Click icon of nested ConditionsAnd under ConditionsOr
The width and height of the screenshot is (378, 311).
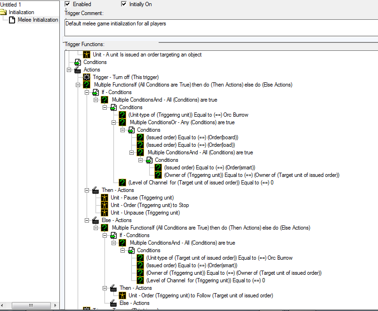coord(140,152)
